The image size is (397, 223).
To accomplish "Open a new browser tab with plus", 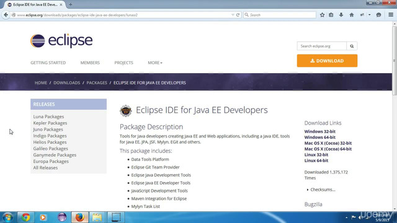I will [70, 4].
